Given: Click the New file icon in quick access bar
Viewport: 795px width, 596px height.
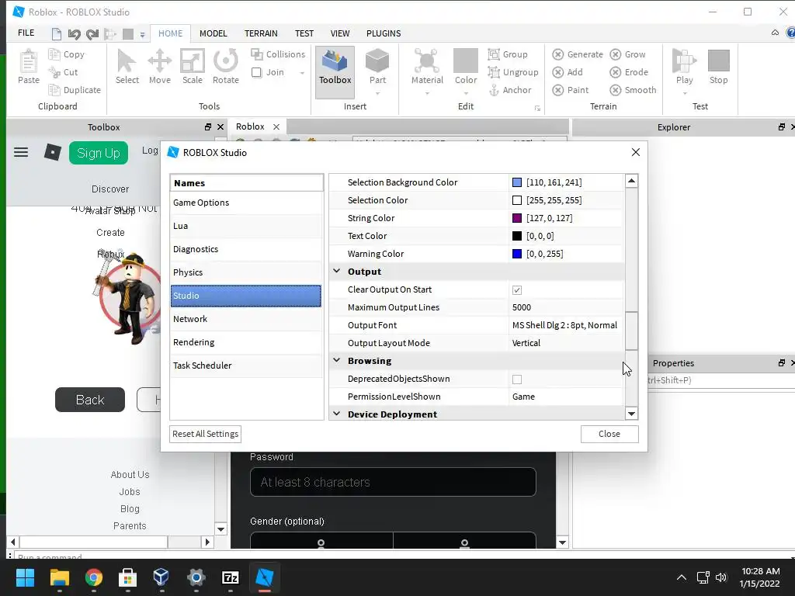Looking at the screenshot, I should click(56, 34).
